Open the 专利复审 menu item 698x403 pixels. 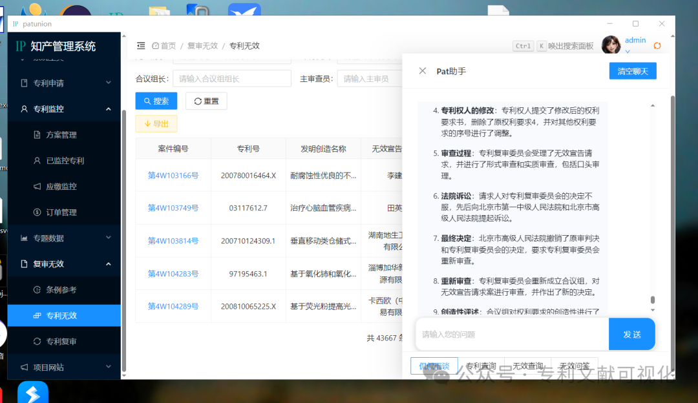(x=61, y=342)
